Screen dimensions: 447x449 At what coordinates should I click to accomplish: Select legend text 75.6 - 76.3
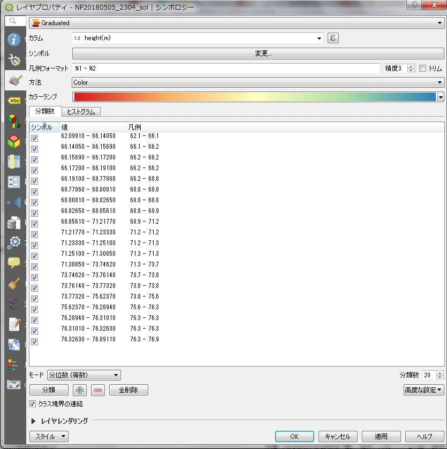pos(145,307)
